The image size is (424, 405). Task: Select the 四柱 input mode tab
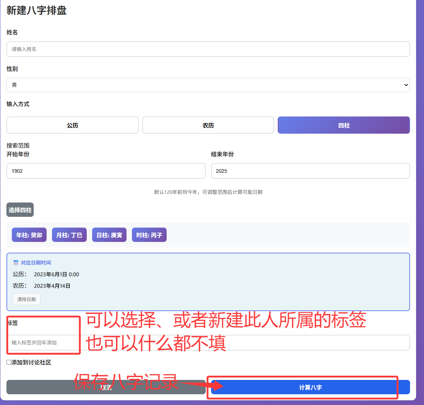point(343,125)
